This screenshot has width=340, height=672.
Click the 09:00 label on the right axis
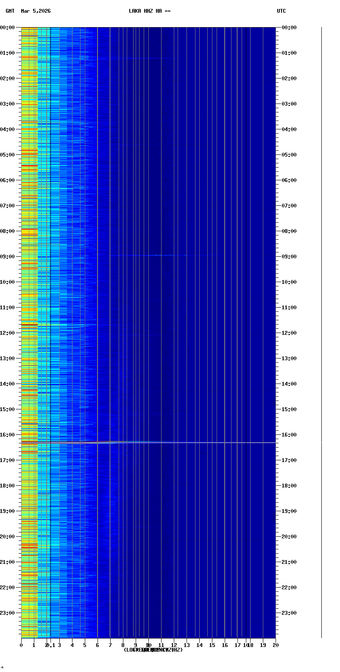click(288, 257)
